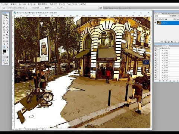
Task: Expand the AZ 004 action
Action: 162,58
